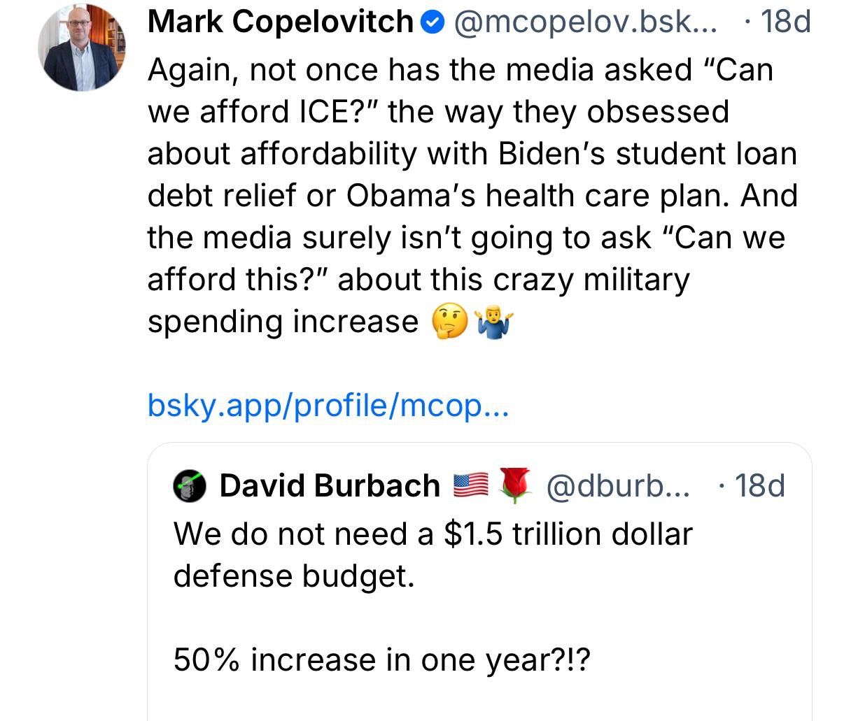The width and height of the screenshot is (844, 721).
Task: Open David Burbach's small avatar icon
Action: point(189,486)
